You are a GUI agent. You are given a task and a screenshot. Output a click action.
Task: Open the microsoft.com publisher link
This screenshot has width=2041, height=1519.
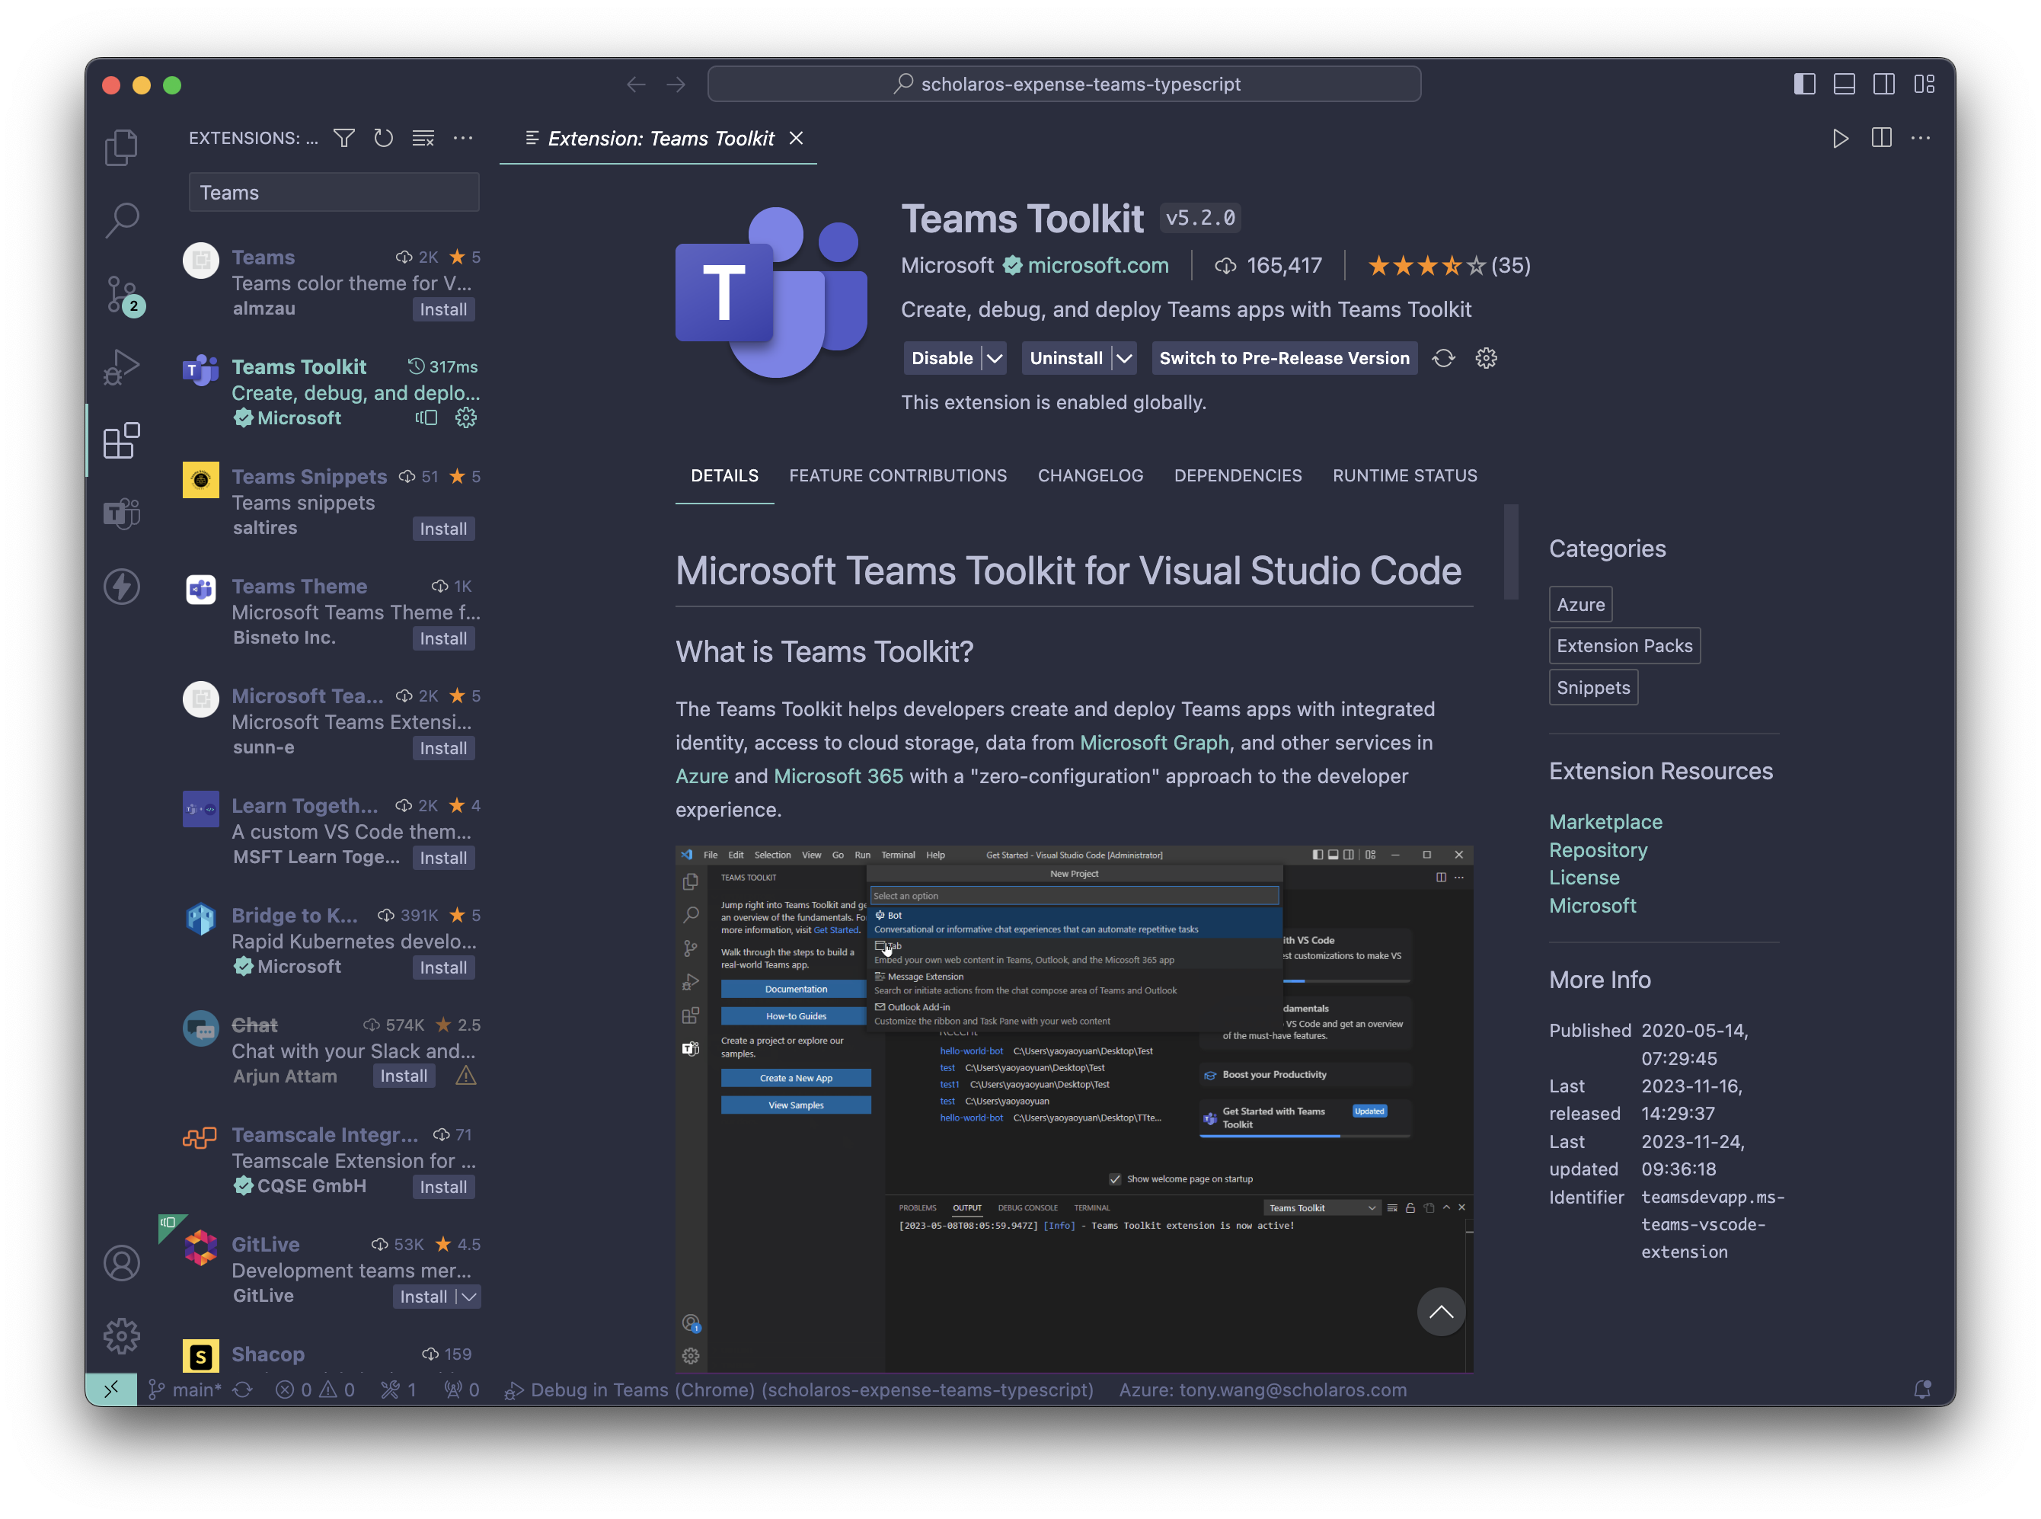pyautogui.click(x=1098, y=266)
